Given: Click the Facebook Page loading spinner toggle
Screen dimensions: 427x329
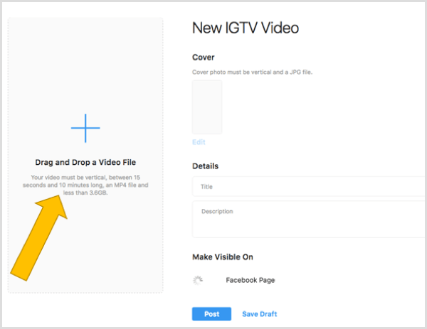Looking at the screenshot, I should pos(198,281).
